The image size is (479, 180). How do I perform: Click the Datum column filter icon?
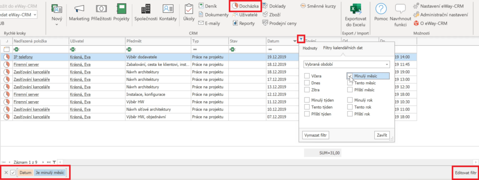pos(301,39)
